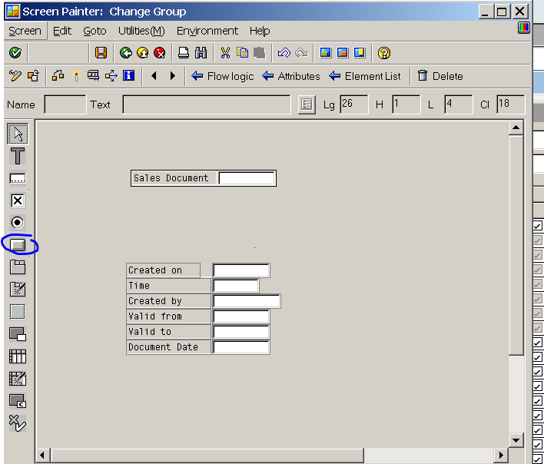Viewport: 544px width, 464px height.
Task: Select the Custom control tool
Action: click(x=18, y=401)
